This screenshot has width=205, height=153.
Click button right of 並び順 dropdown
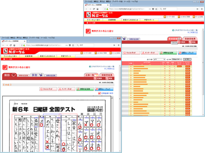(x=187, y=59)
